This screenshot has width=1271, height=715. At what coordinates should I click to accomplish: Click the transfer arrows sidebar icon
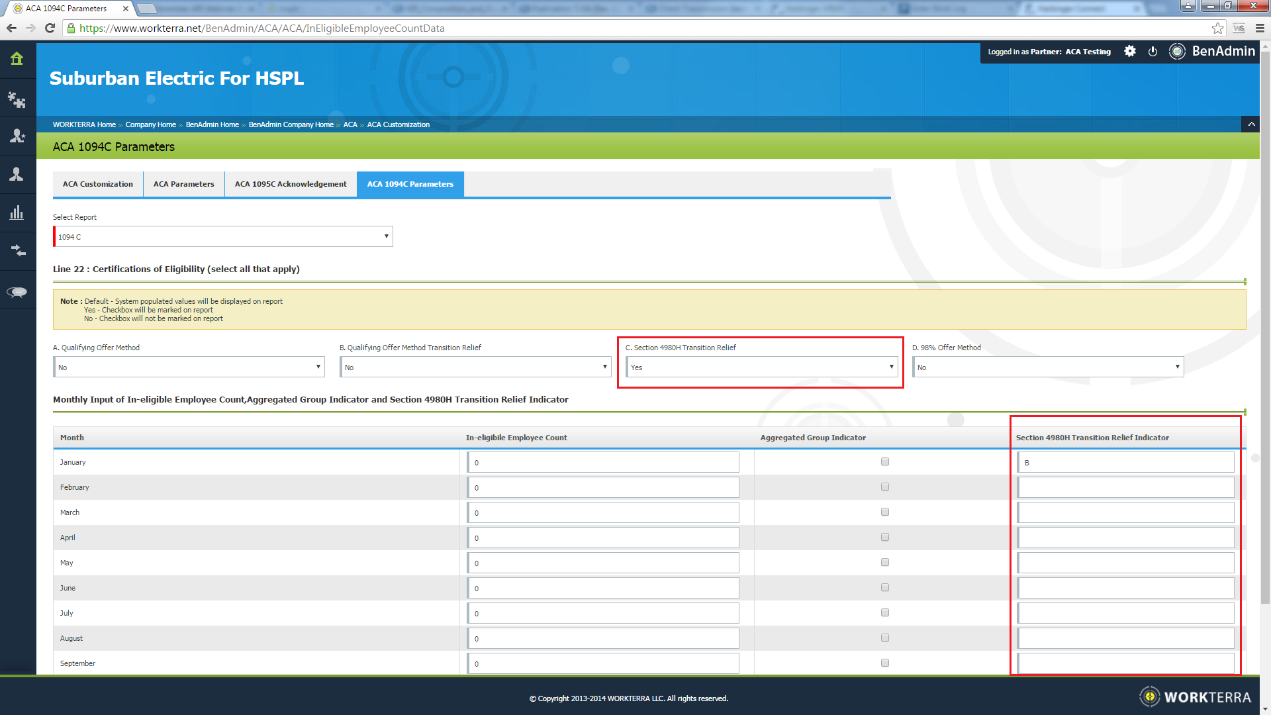(x=17, y=251)
